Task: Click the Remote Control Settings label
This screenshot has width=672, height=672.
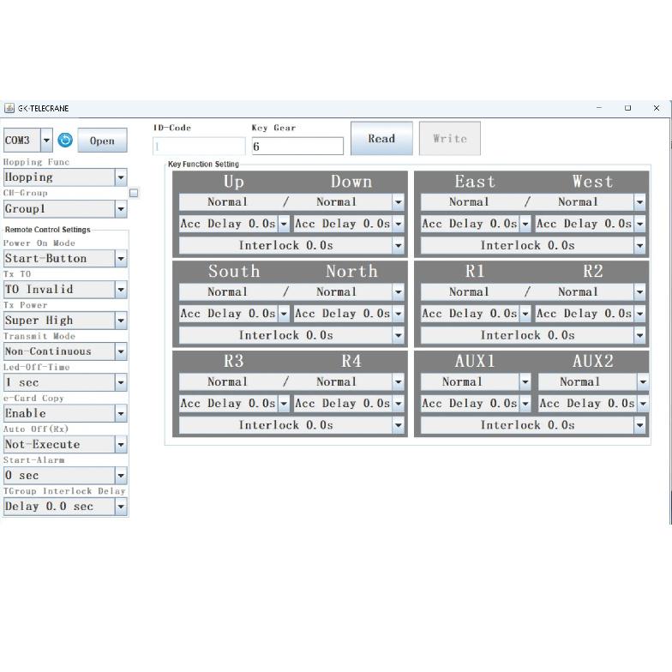Action: click(48, 230)
